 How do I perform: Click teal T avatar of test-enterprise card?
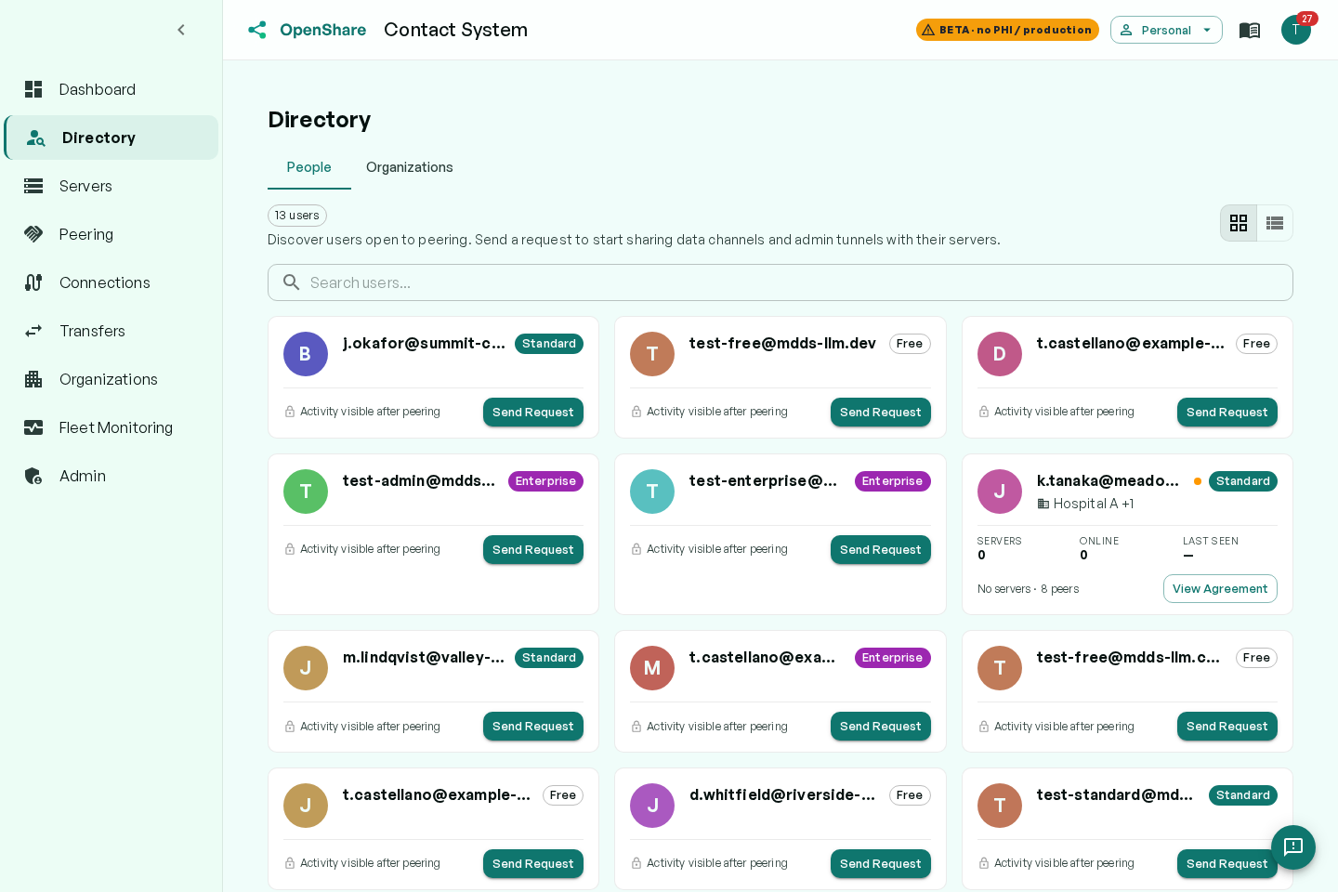tap(652, 492)
